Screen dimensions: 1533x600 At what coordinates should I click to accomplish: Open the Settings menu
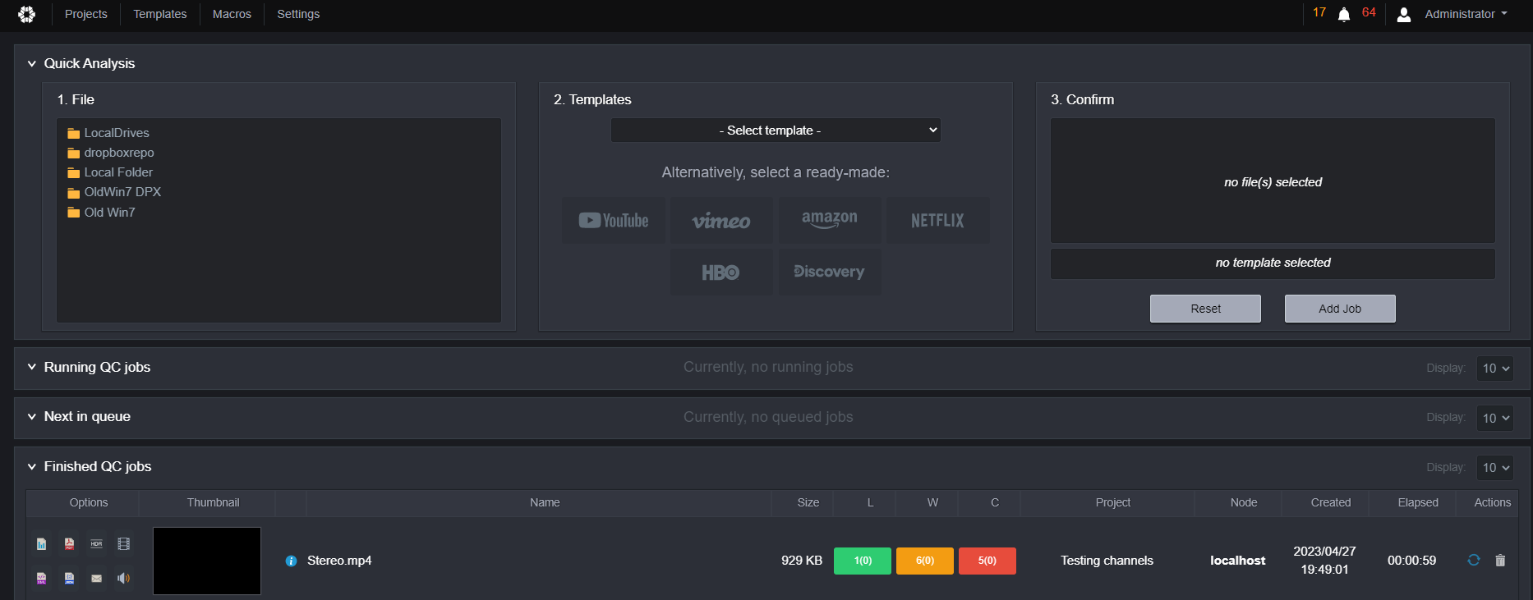click(298, 14)
